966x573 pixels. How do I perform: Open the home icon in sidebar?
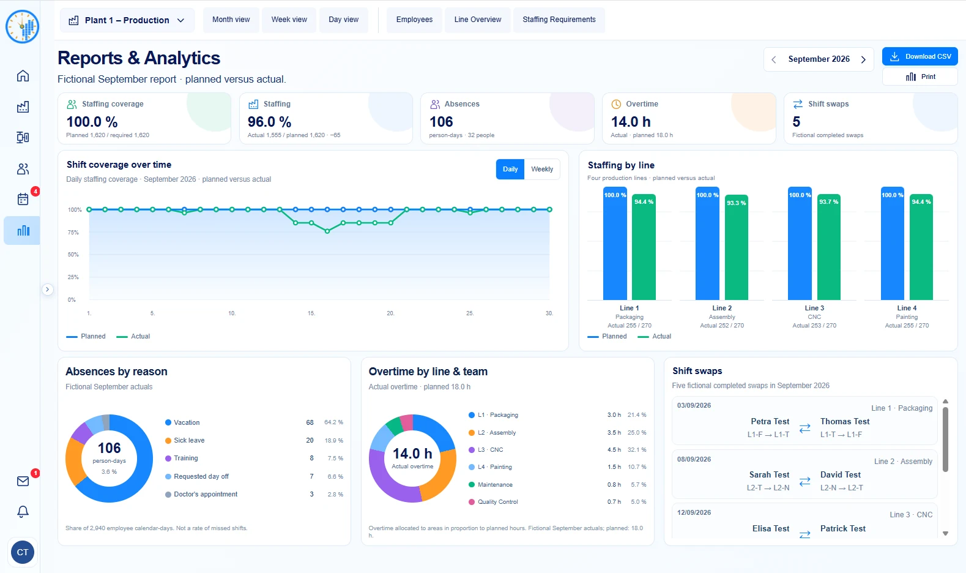[x=23, y=76]
